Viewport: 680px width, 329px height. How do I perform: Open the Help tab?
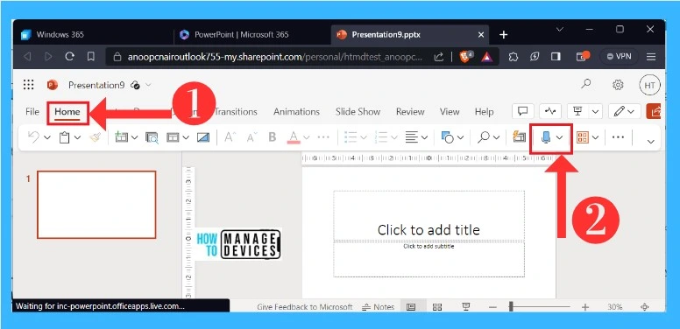point(484,112)
